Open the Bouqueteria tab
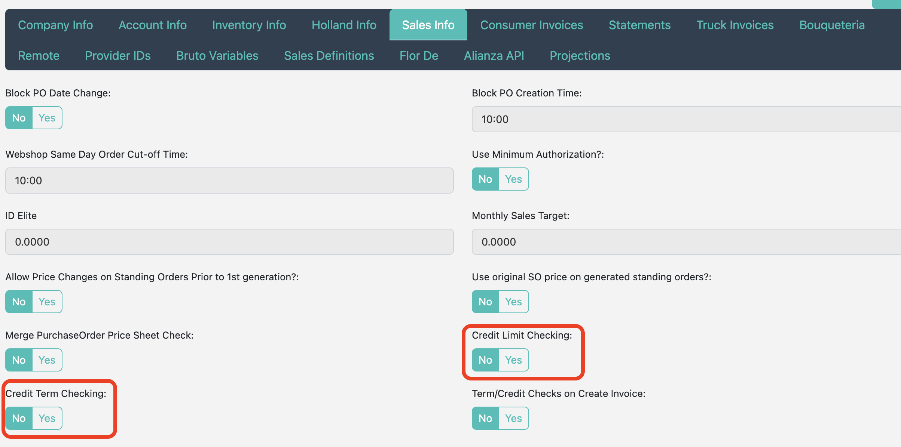Image resolution: width=901 pixels, height=447 pixels. 832,25
